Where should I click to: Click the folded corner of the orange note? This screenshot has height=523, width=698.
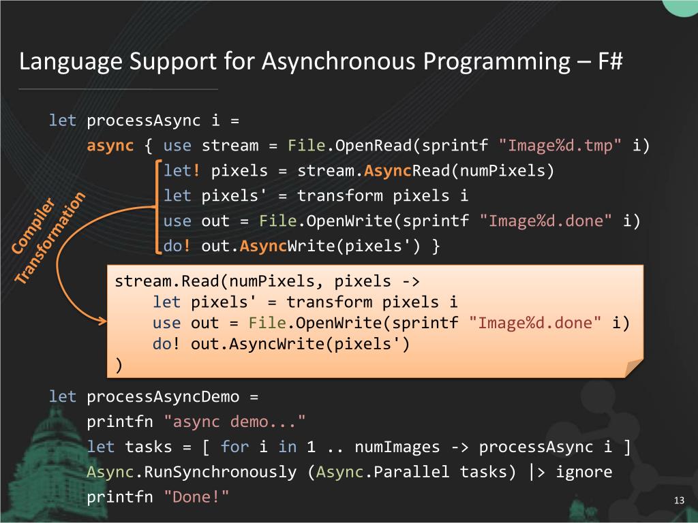[633, 368]
